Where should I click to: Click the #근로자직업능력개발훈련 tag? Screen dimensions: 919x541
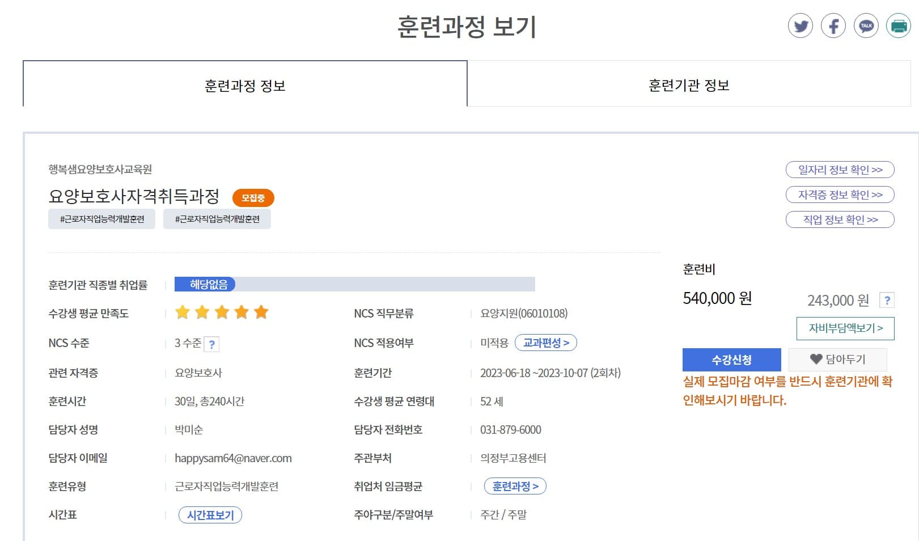click(x=101, y=219)
